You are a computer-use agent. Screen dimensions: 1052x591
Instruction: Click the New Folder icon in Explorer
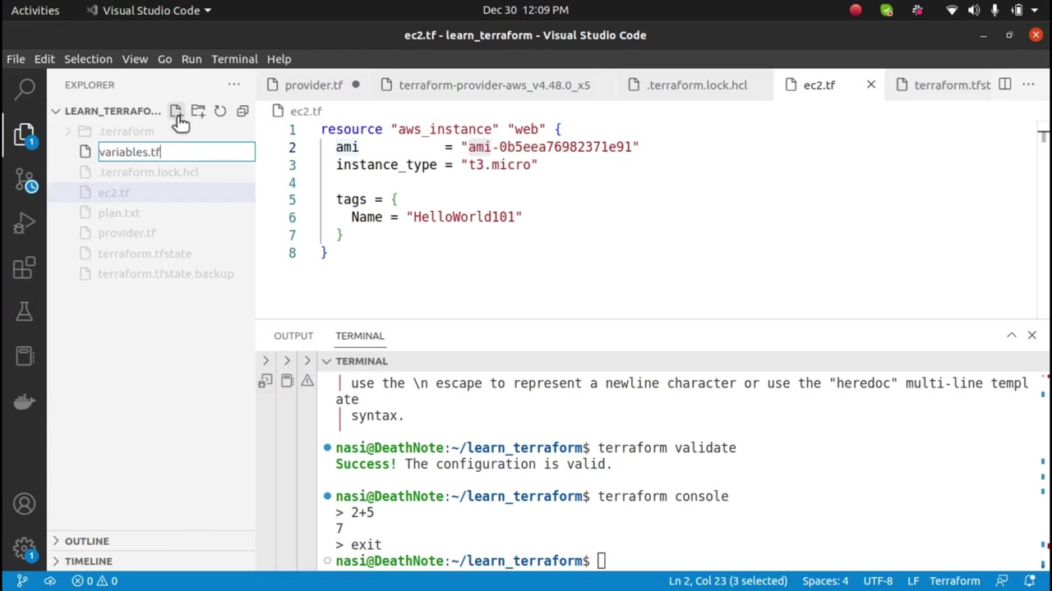[x=198, y=111]
